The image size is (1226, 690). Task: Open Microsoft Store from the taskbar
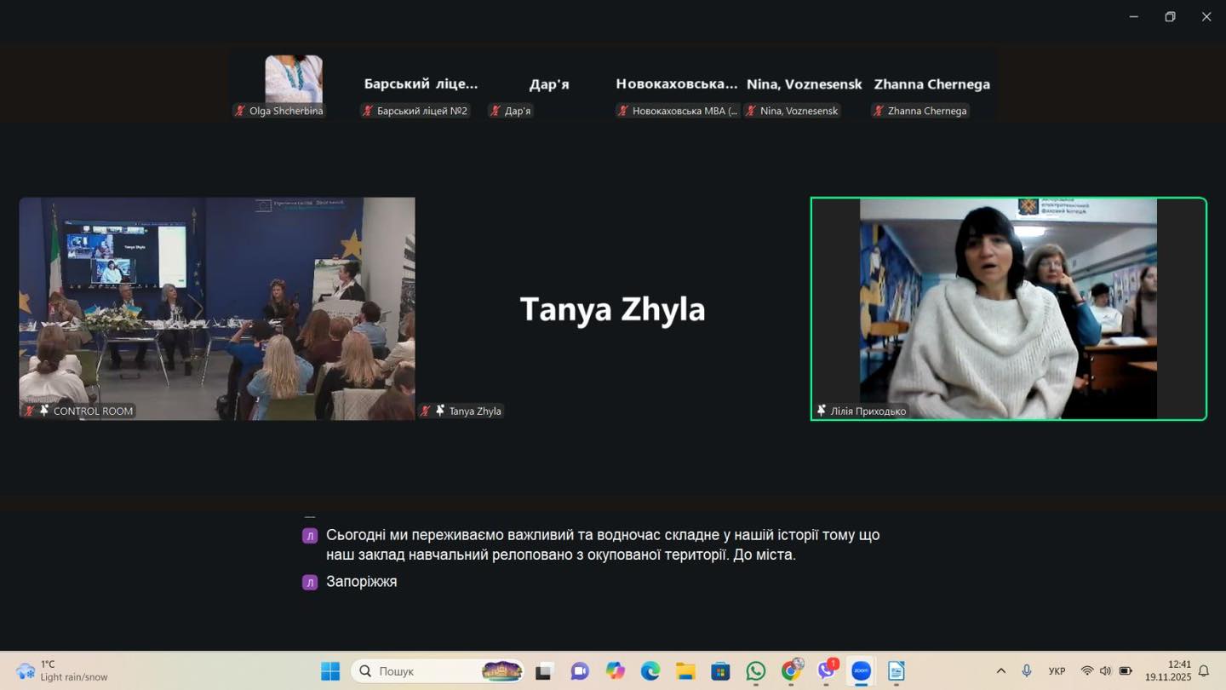(720, 671)
